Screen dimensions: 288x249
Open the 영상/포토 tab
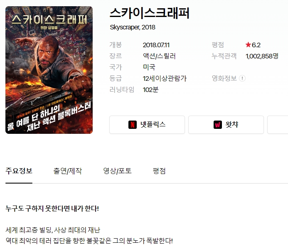(x=117, y=171)
